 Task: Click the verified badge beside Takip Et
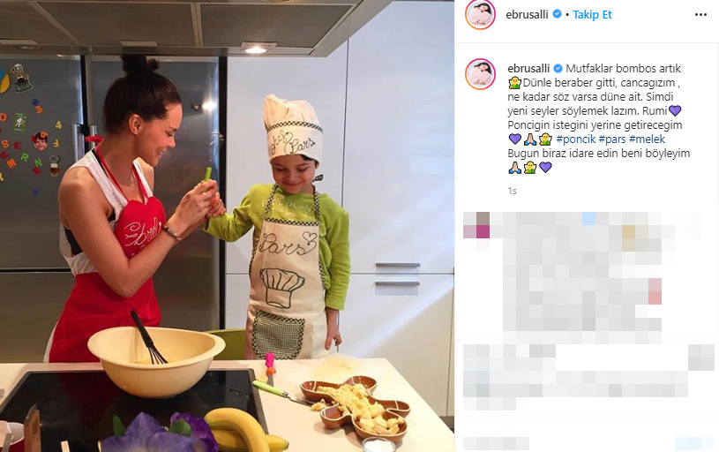coord(557,14)
